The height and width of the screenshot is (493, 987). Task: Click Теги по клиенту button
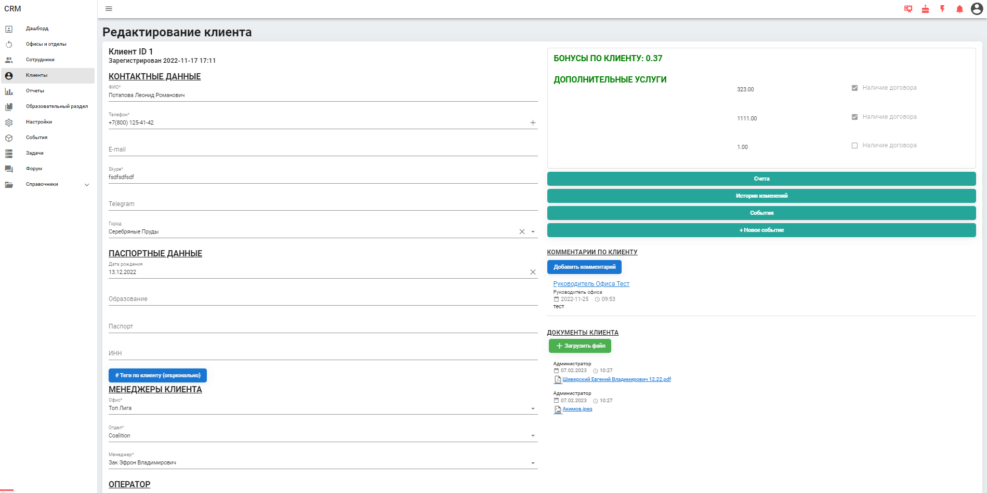[x=157, y=375]
